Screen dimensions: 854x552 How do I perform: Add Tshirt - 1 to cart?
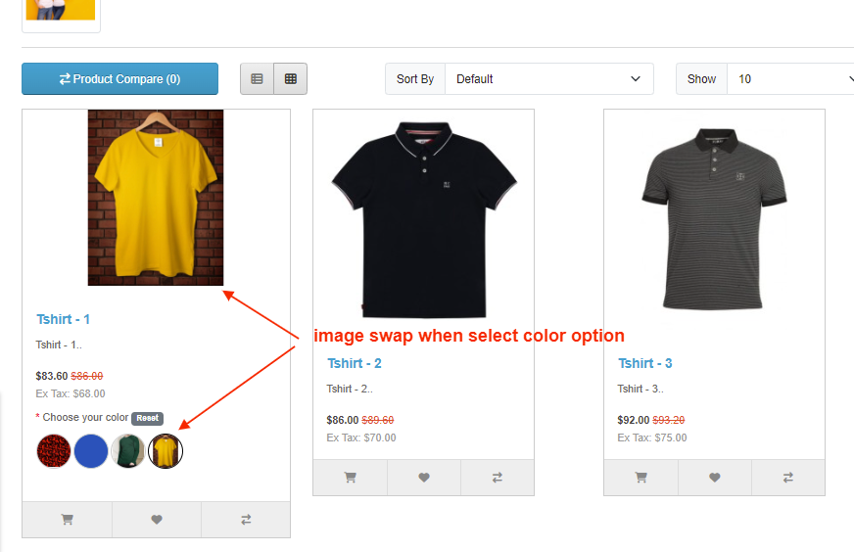(x=68, y=520)
